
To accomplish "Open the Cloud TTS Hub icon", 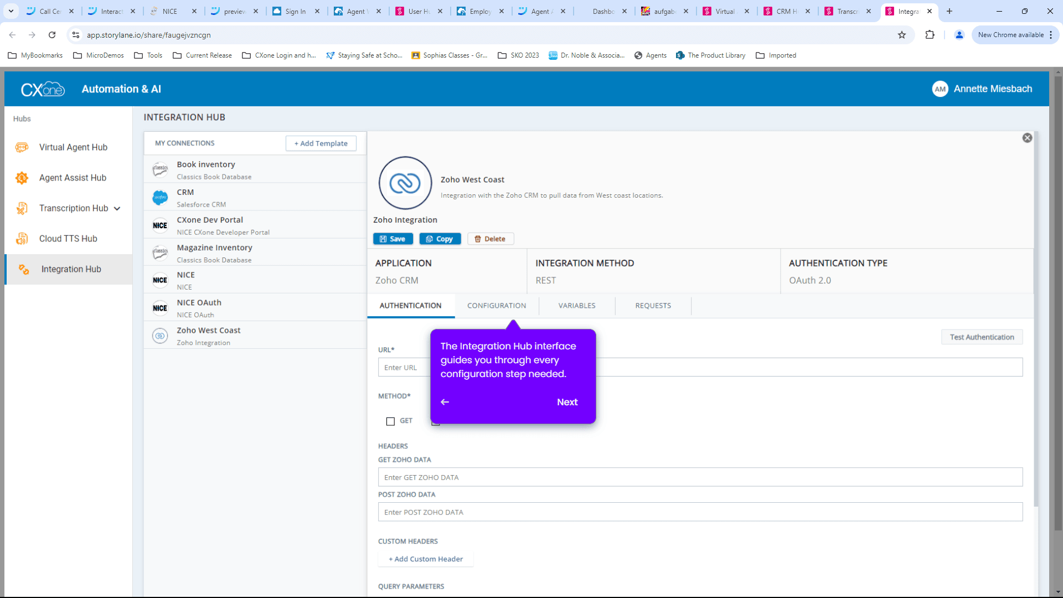I will (22, 239).
